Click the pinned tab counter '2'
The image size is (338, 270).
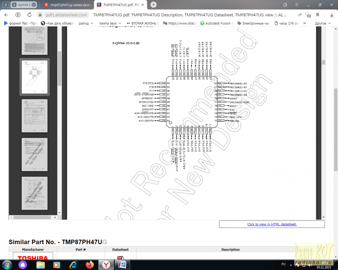6,4
